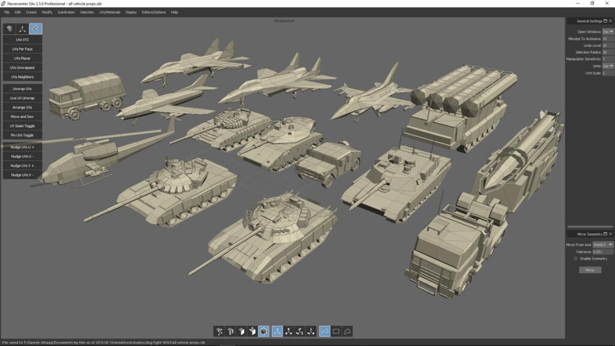Expand the Mirror From Axis dropdown
The height and width of the screenshot is (346, 615).
pos(603,245)
